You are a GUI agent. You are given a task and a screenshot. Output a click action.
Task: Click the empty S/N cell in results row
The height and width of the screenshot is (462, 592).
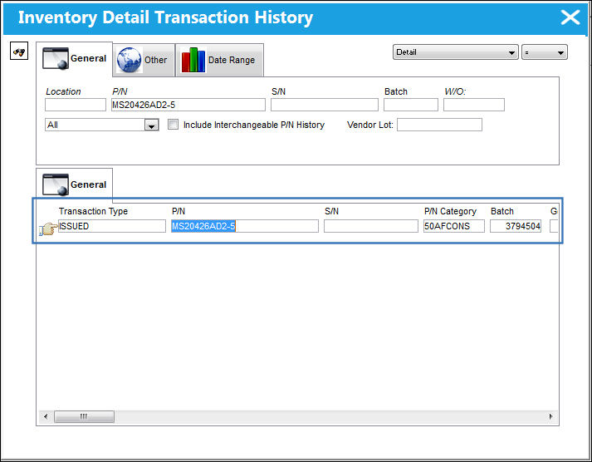[x=371, y=226]
